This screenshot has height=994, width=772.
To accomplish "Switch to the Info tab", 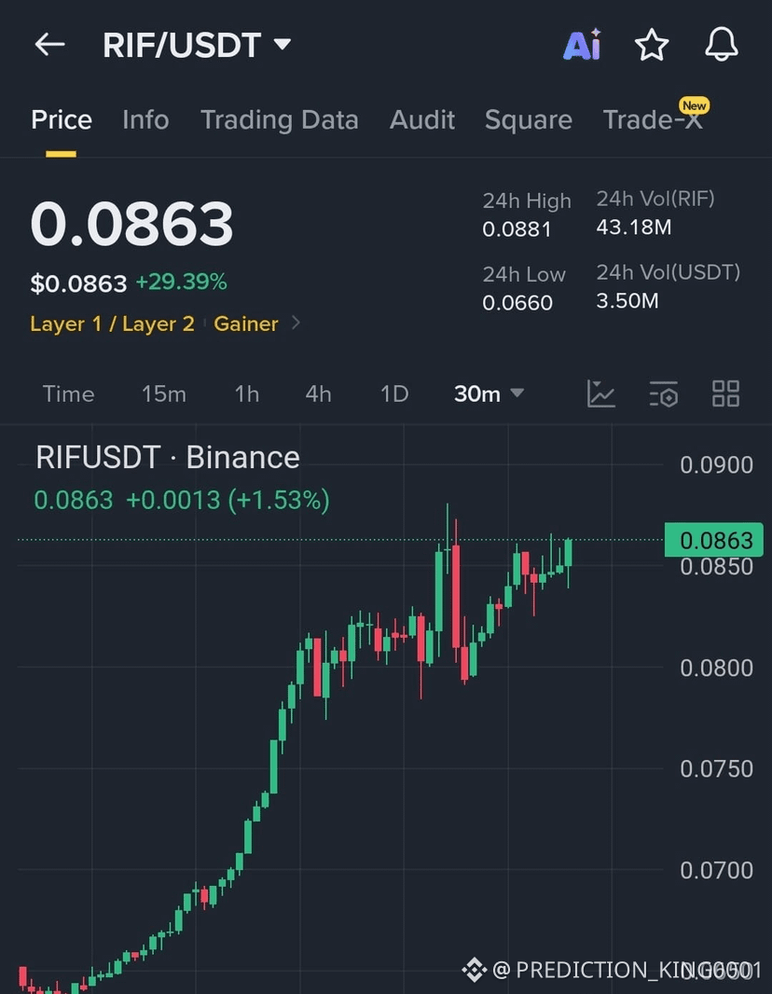I will tap(145, 119).
